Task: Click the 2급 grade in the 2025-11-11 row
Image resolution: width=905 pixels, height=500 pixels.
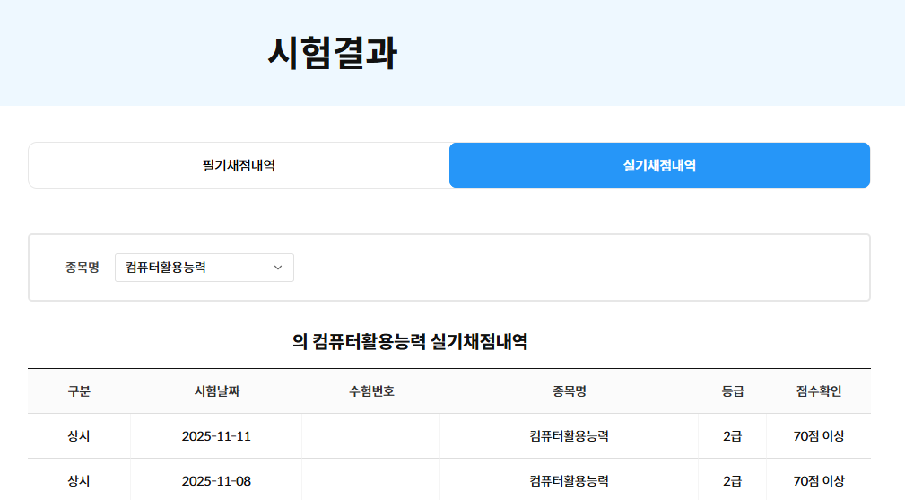Action: pos(732,436)
